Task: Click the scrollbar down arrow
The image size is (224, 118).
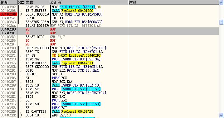Action: (x=221, y=116)
